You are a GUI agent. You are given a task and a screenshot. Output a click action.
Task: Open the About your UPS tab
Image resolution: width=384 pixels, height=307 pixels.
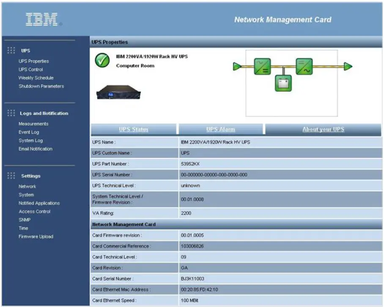pyautogui.click(x=323, y=129)
